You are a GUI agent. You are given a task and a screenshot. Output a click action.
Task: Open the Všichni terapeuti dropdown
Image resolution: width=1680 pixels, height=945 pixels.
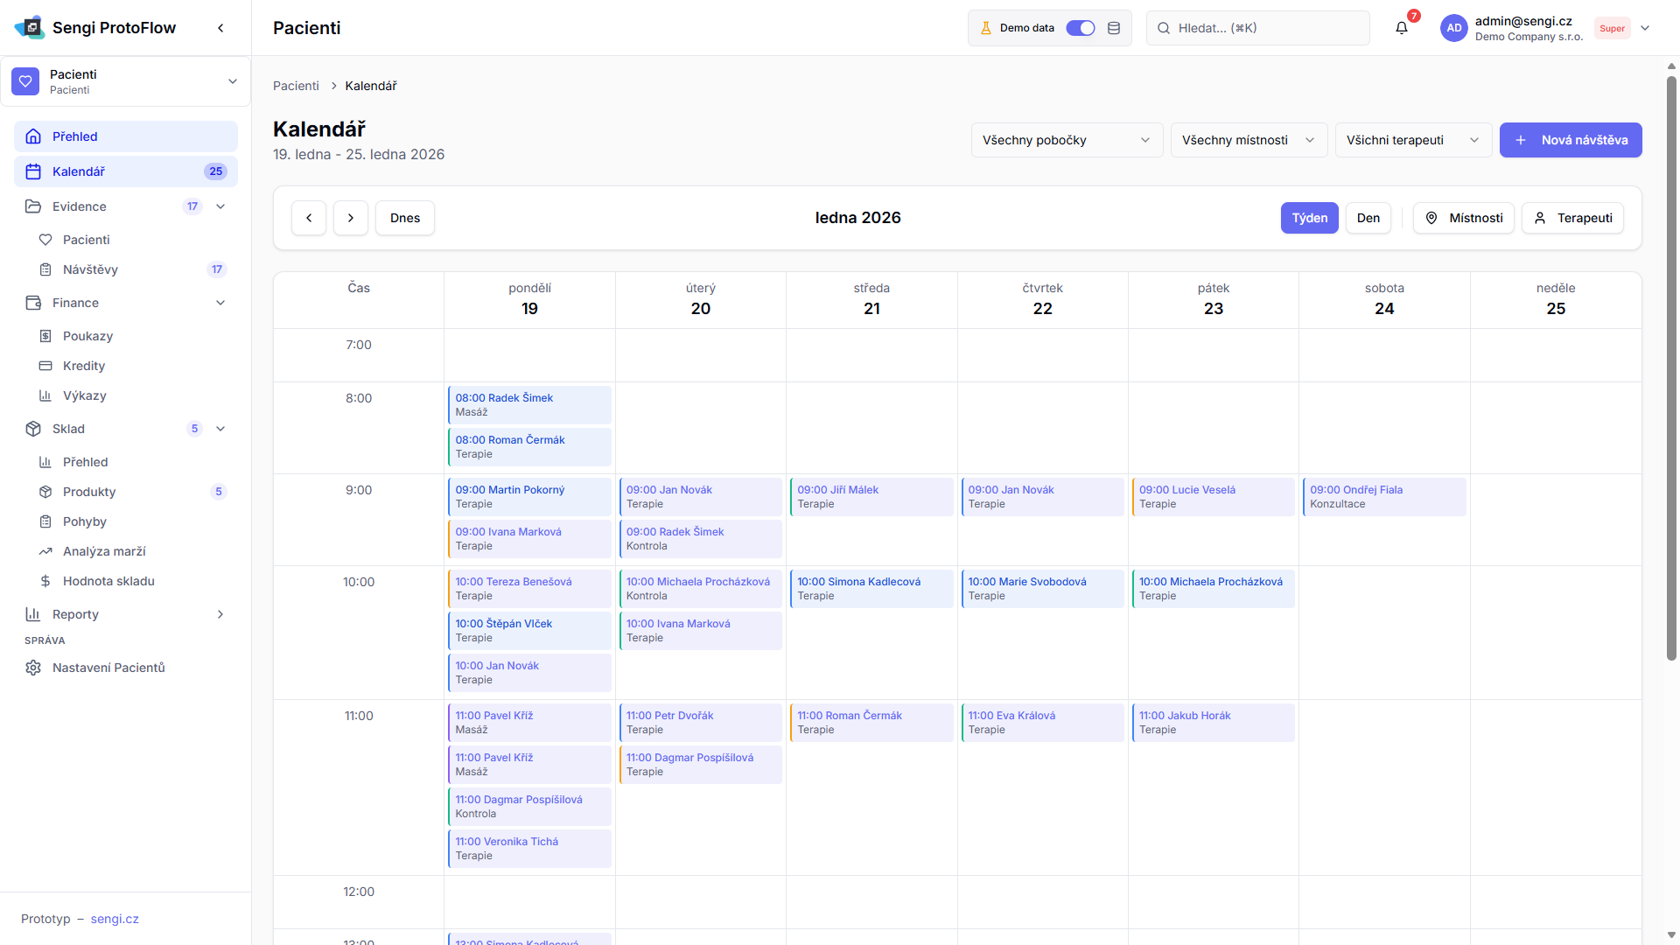[x=1412, y=140]
